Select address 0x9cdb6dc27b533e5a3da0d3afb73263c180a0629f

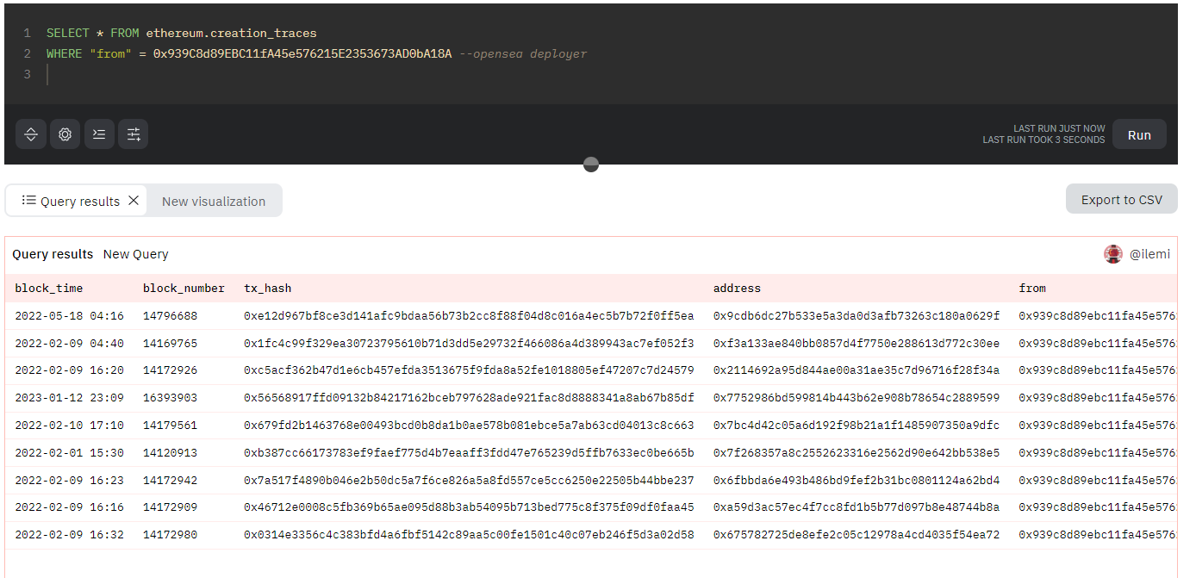[x=857, y=316]
